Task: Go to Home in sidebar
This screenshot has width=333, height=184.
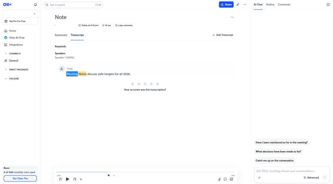Action: click(x=13, y=31)
